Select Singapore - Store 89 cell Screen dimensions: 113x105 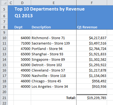tap(54, 59)
